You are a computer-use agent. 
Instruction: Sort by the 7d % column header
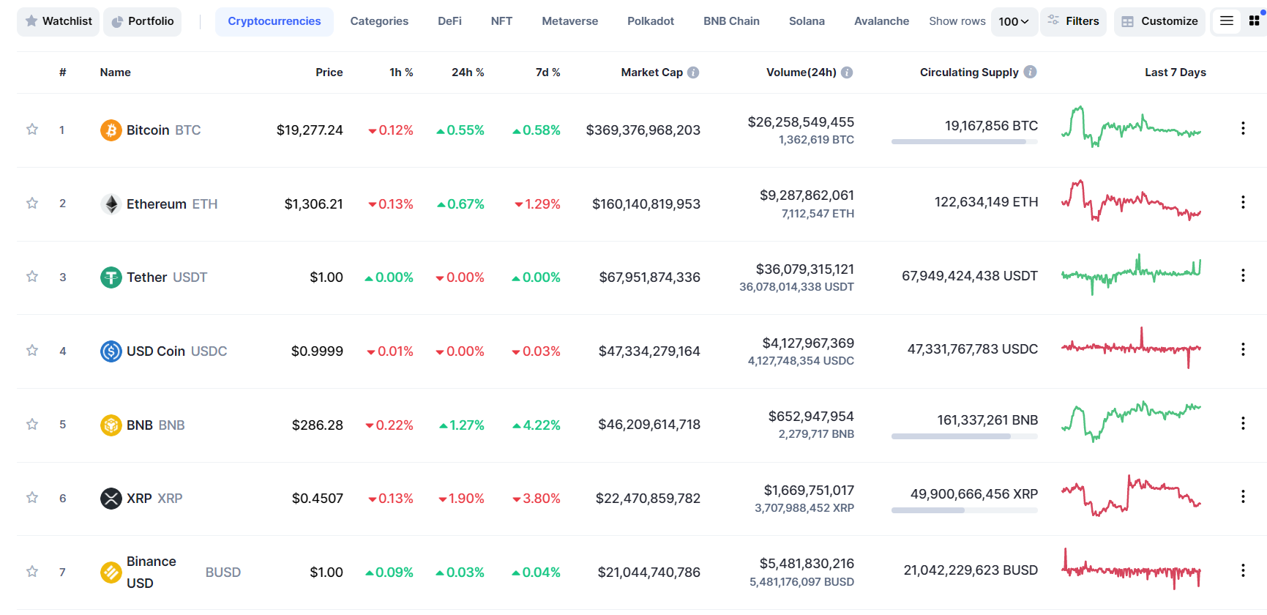547,72
